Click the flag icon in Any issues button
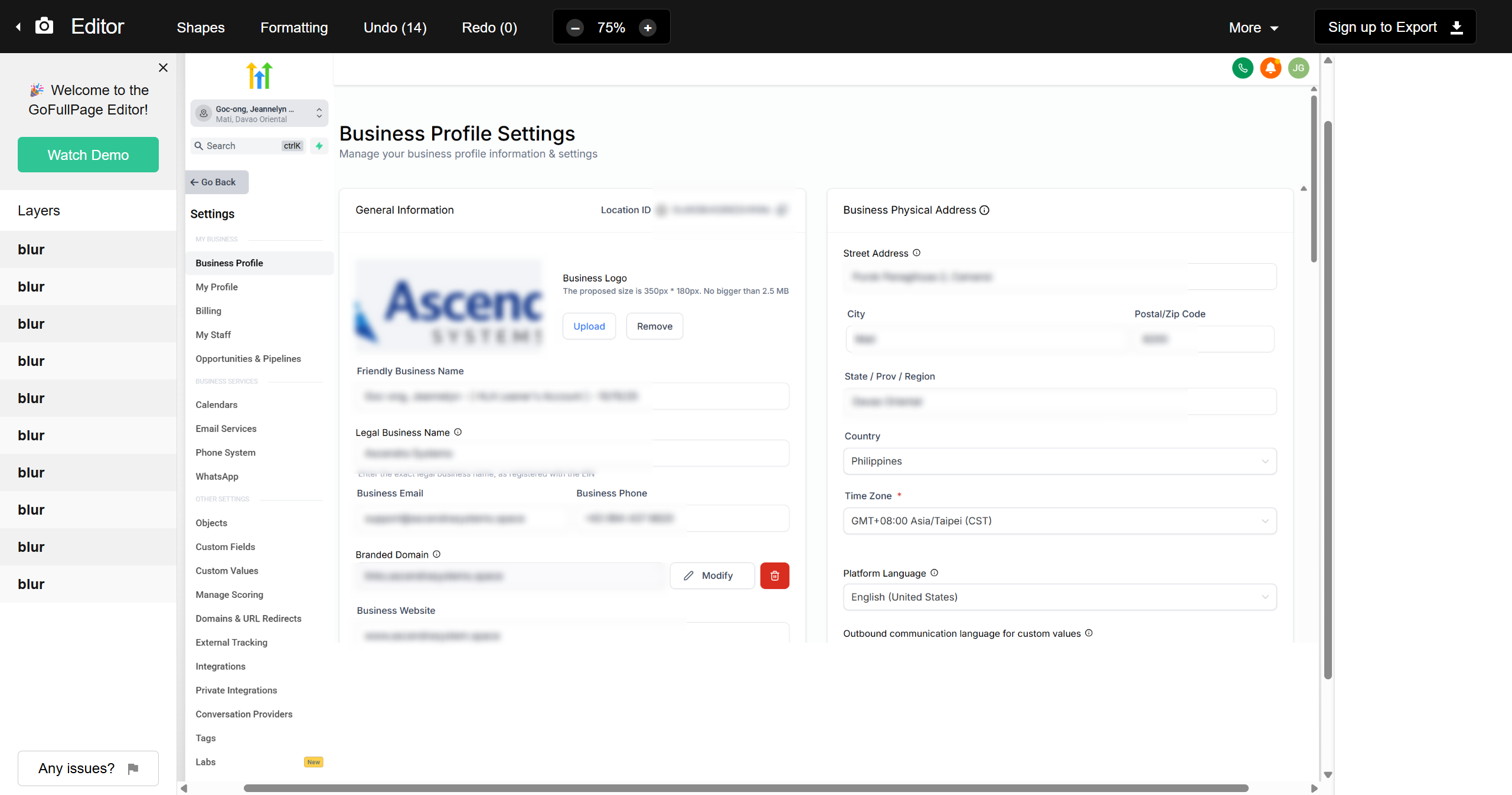The height and width of the screenshot is (795, 1512). 133,768
